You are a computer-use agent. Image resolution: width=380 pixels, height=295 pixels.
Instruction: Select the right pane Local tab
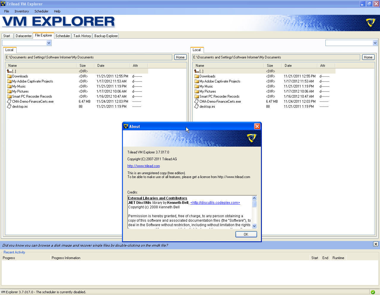197,50
